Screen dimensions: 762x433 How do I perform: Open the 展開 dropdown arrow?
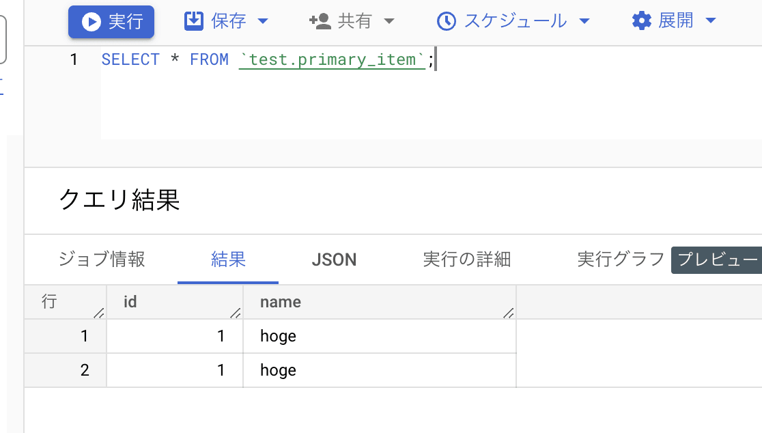[711, 20]
